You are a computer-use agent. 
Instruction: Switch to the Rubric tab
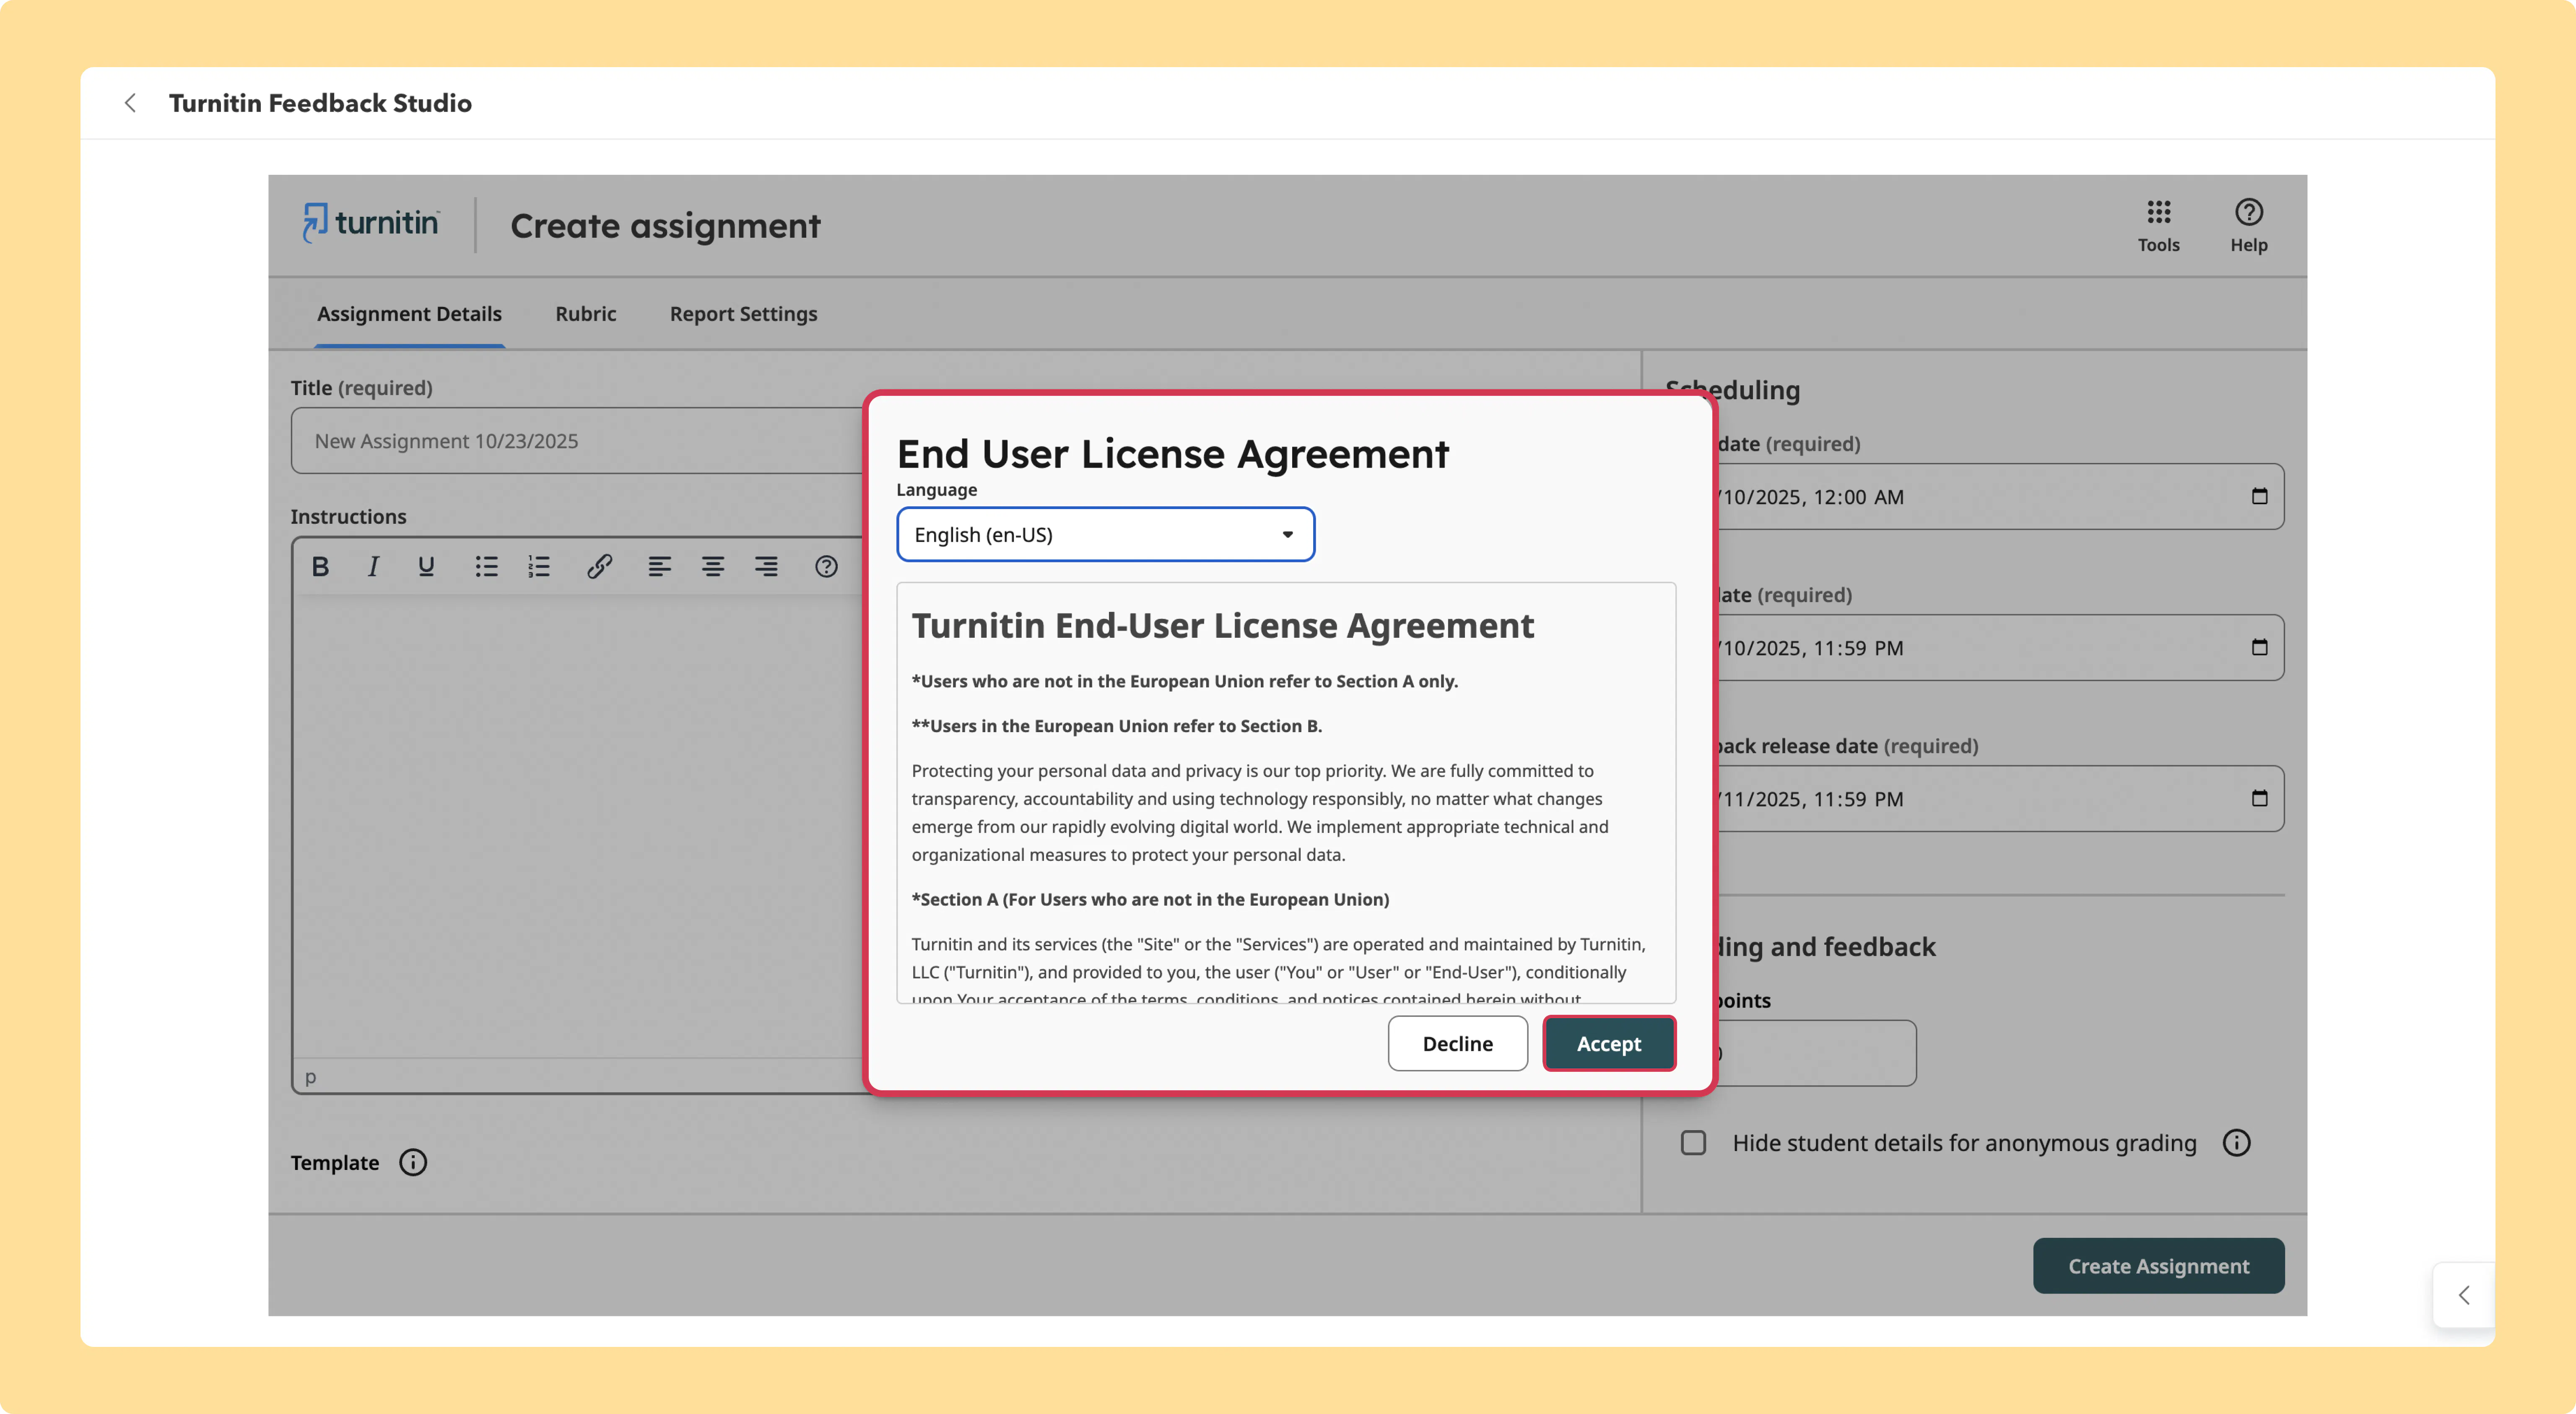click(586, 314)
